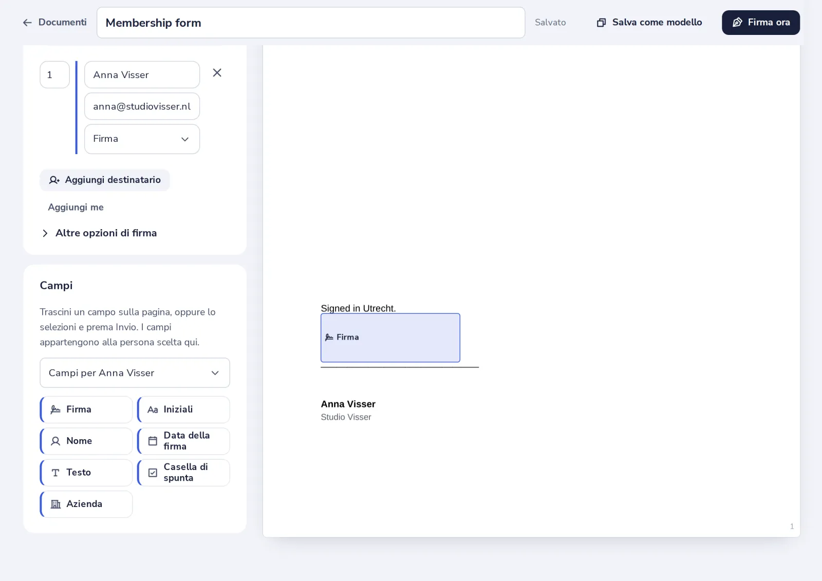
Task: Edit the Anna Visser name field
Action: point(142,74)
